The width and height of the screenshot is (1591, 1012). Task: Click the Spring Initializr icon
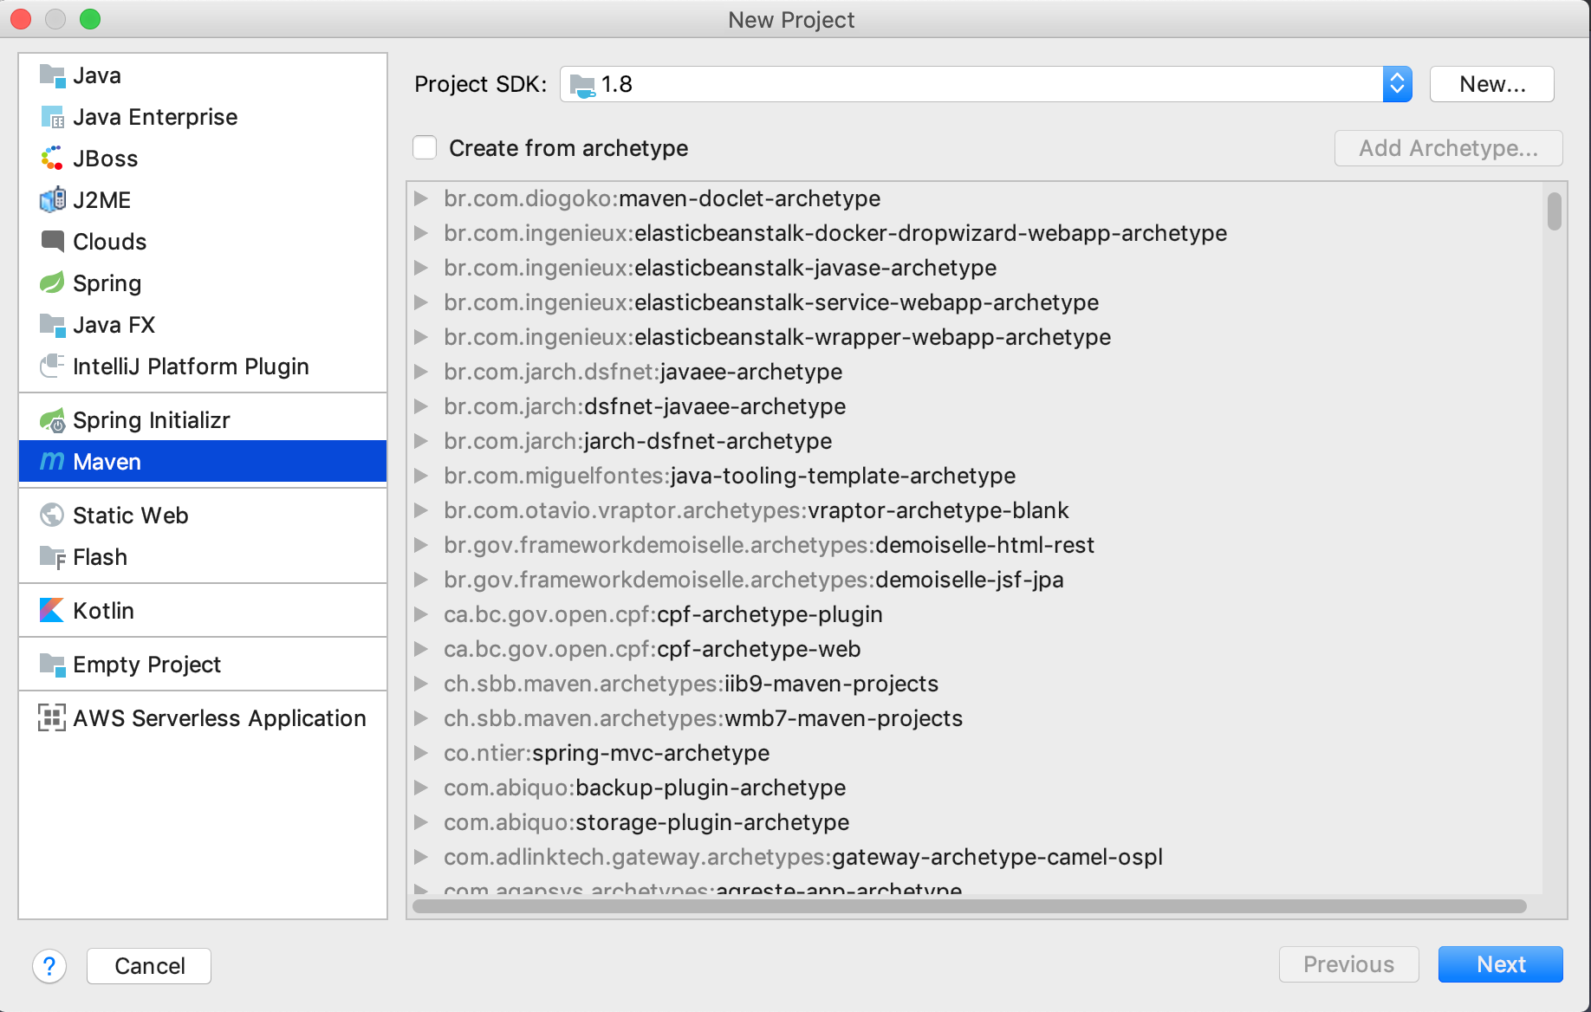[x=52, y=420]
